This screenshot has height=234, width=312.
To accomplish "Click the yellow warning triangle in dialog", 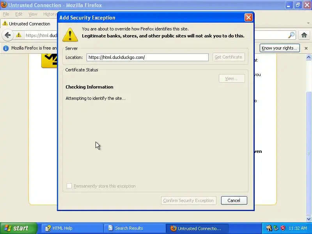I will coord(70,35).
